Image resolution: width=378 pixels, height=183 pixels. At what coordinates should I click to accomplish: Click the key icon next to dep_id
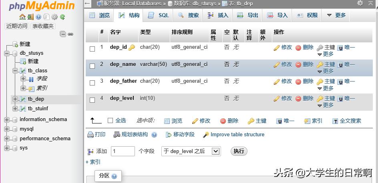click(x=132, y=48)
